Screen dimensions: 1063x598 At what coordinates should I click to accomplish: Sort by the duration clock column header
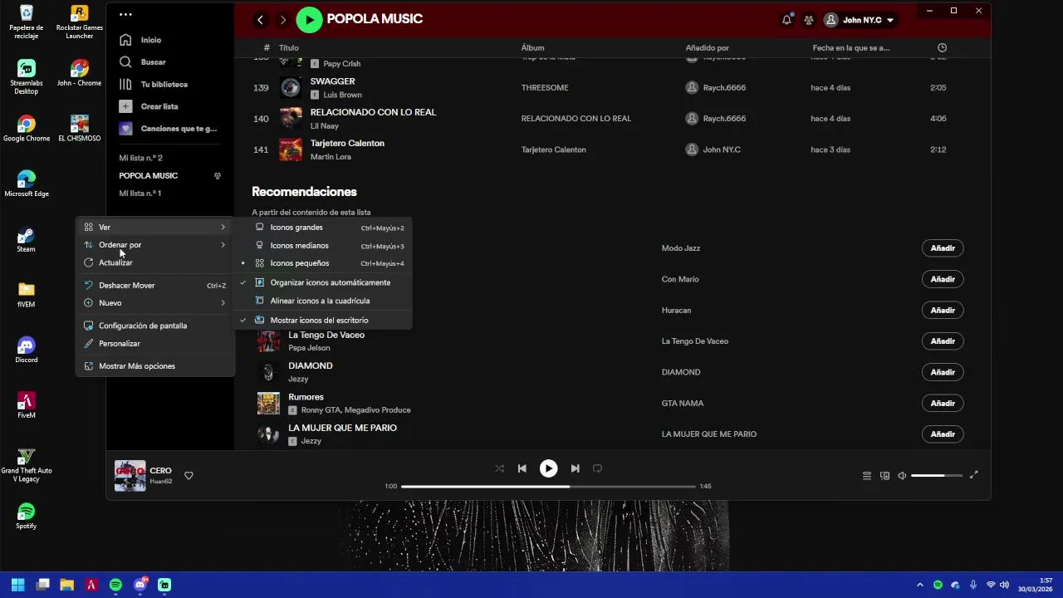(942, 48)
